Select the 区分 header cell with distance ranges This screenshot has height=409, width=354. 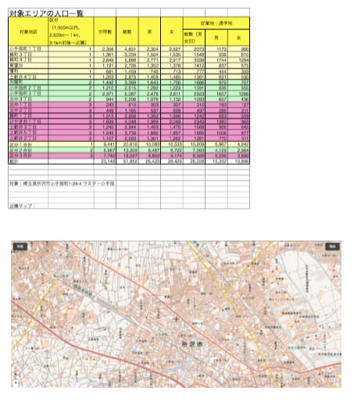(x=71, y=31)
